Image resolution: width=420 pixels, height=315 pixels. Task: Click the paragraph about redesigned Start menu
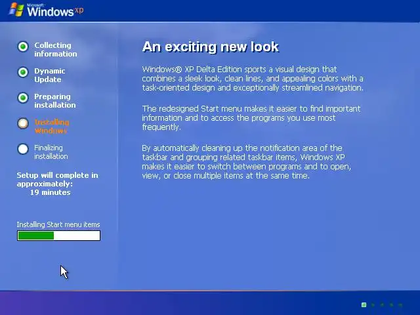coord(251,118)
